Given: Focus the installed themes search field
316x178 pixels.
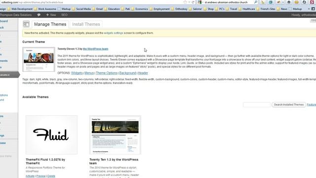Looking at the screenshot, I should 257,105.
